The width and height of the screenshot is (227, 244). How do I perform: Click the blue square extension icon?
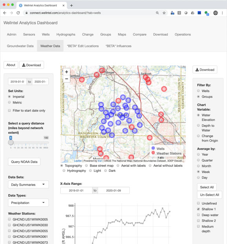[x=199, y=13]
